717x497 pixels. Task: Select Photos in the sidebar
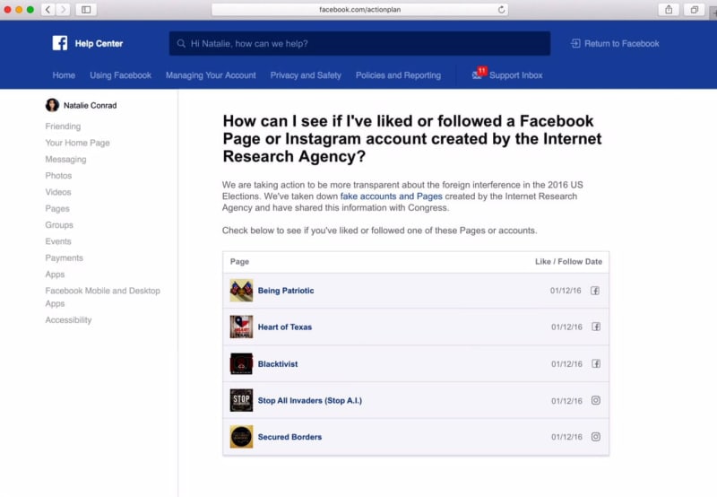58,176
